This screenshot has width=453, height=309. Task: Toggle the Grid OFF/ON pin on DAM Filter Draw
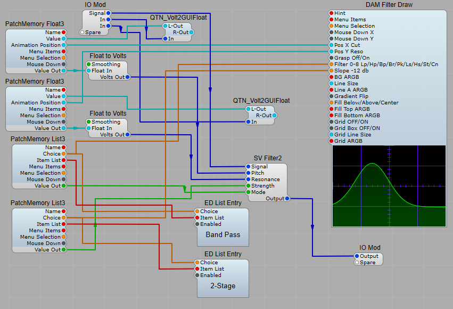(331, 121)
